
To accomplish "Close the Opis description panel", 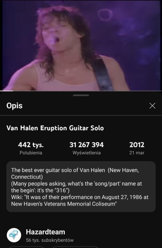I will point(152,106).
